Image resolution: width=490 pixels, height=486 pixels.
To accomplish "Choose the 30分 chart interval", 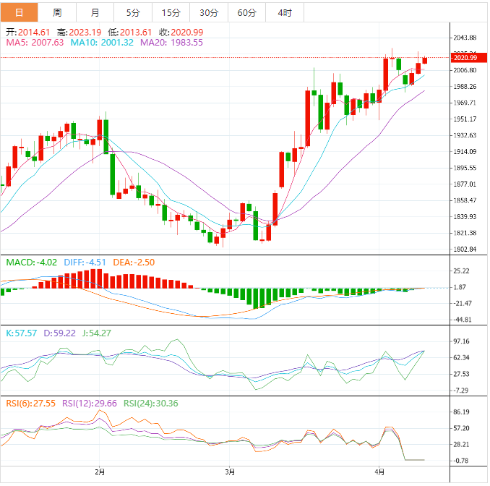I will pyautogui.click(x=209, y=13).
